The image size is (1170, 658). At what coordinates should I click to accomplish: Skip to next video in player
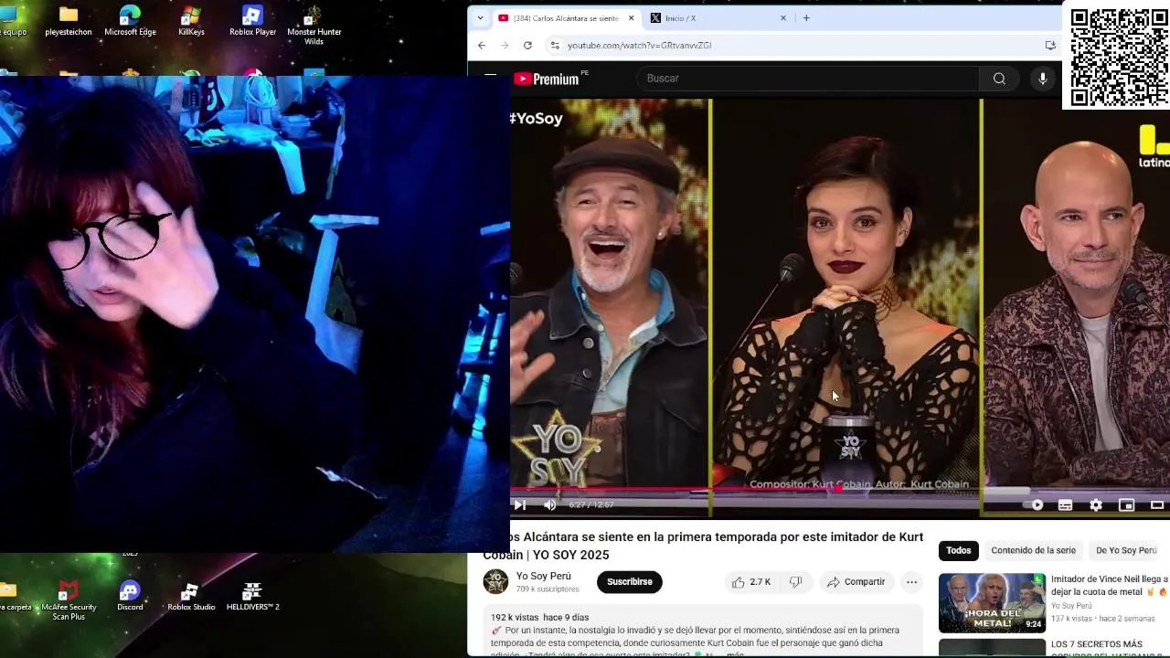point(519,504)
